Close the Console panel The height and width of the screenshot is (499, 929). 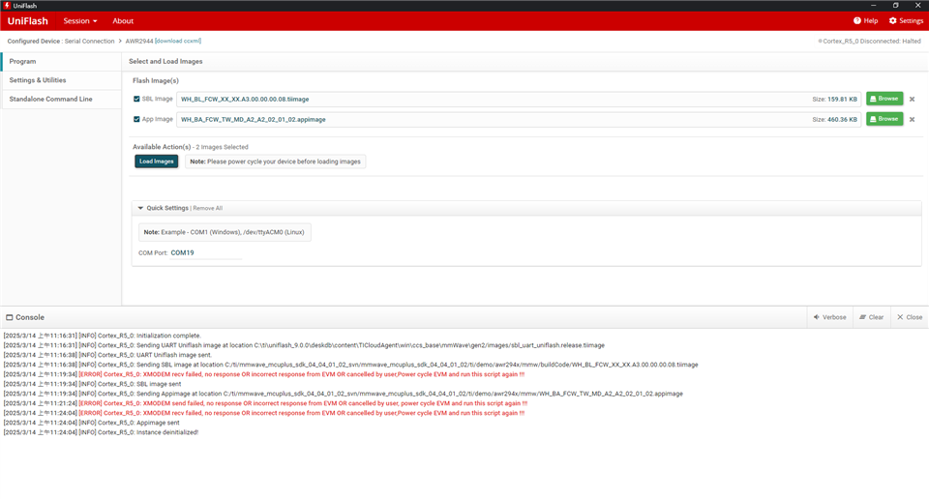910,317
